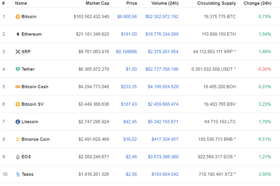The height and width of the screenshot is (186, 280).
Task: Open the Bitcoin SV name link
Action: click(32, 104)
